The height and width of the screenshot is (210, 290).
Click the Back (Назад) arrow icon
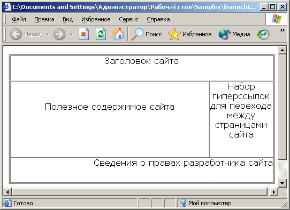[16, 34]
